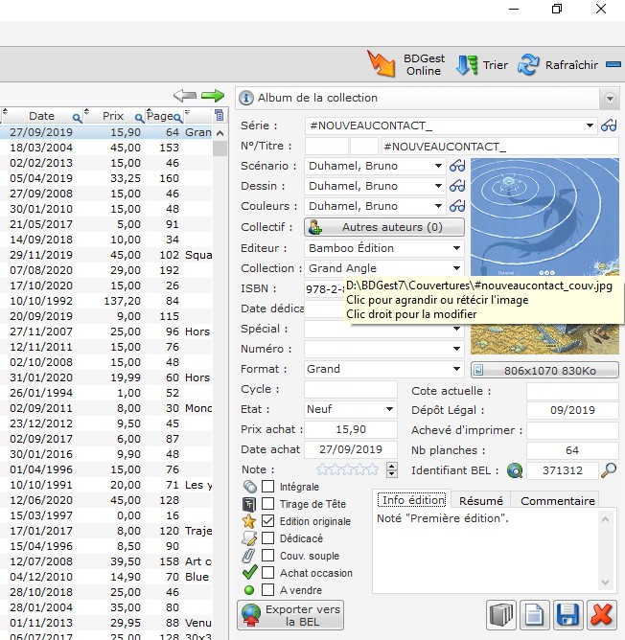Go to the next album with the green arrow
Screen dimensions: 625x640
(x=213, y=96)
